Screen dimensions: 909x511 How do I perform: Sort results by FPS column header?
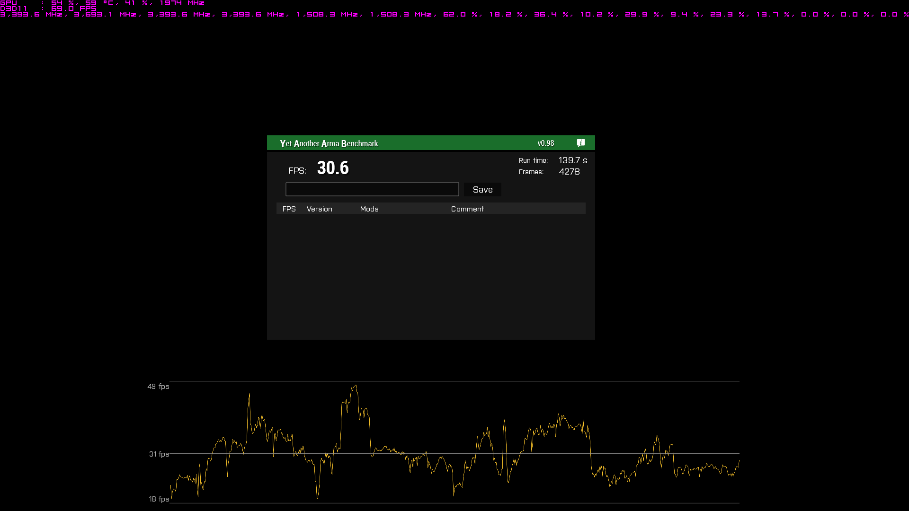289,209
